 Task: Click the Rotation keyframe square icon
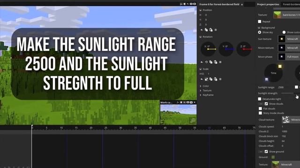coord(220,62)
